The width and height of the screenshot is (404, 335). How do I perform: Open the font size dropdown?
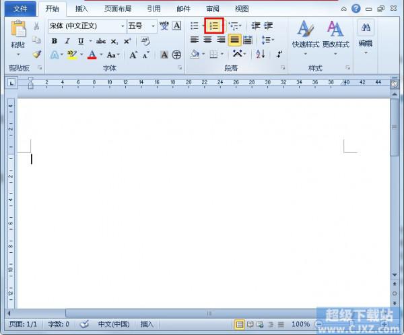[x=153, y=26]
